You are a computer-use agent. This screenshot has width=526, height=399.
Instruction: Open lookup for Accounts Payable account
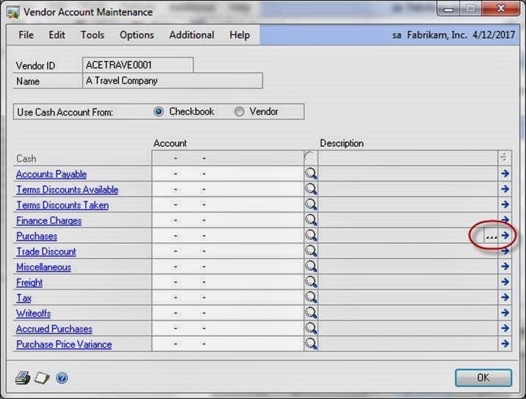[x=311, y=174]
